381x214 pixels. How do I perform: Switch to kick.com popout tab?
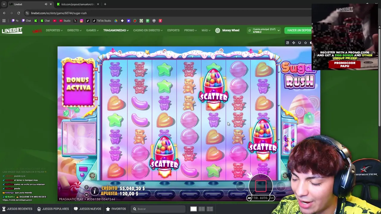(x=78, y=4)
